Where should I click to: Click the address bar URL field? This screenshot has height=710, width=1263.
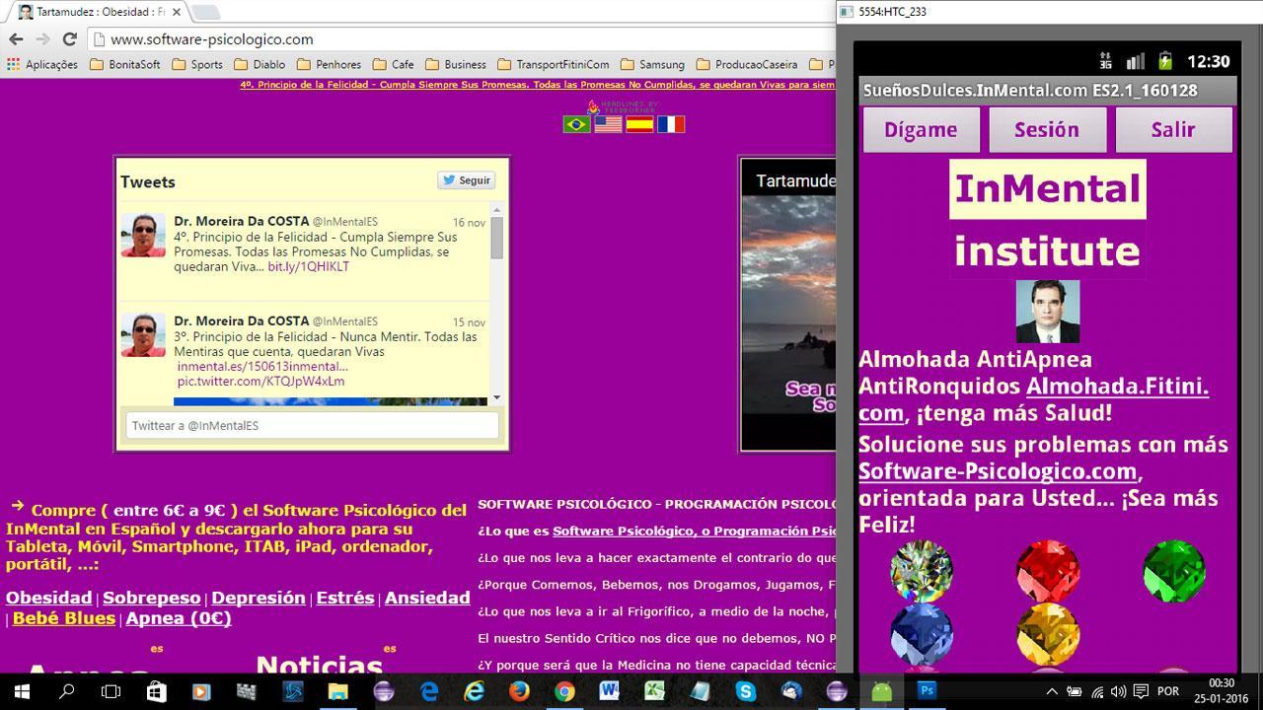pos(459,39)
